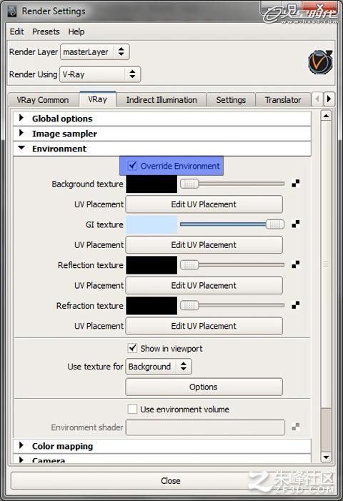Click tab scroll left arrow
Screen dimensions: 343x501
(x=317, y=99)
